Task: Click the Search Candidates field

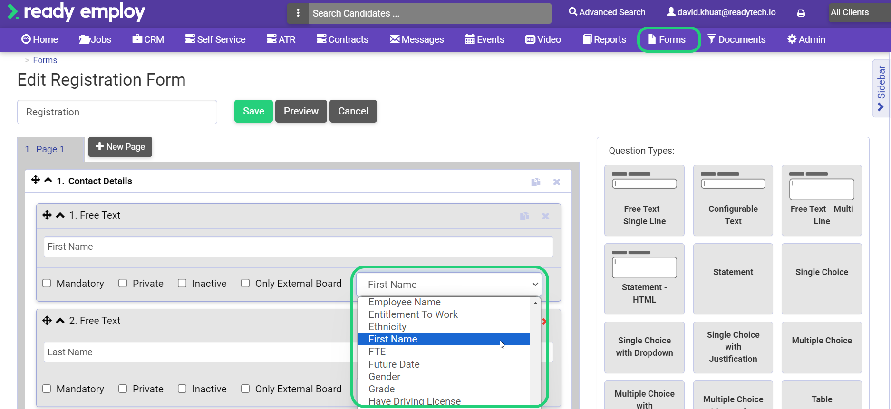Action: pos(430,13)
